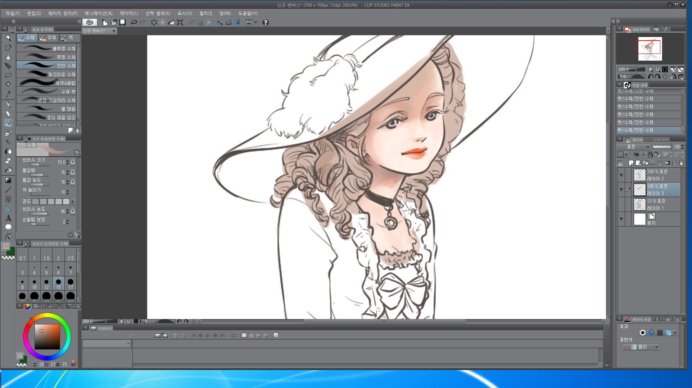Viewport: 692px width, 388px height.
Task: Adjust layer opacity slider
Action: click(x=661, y=147)
